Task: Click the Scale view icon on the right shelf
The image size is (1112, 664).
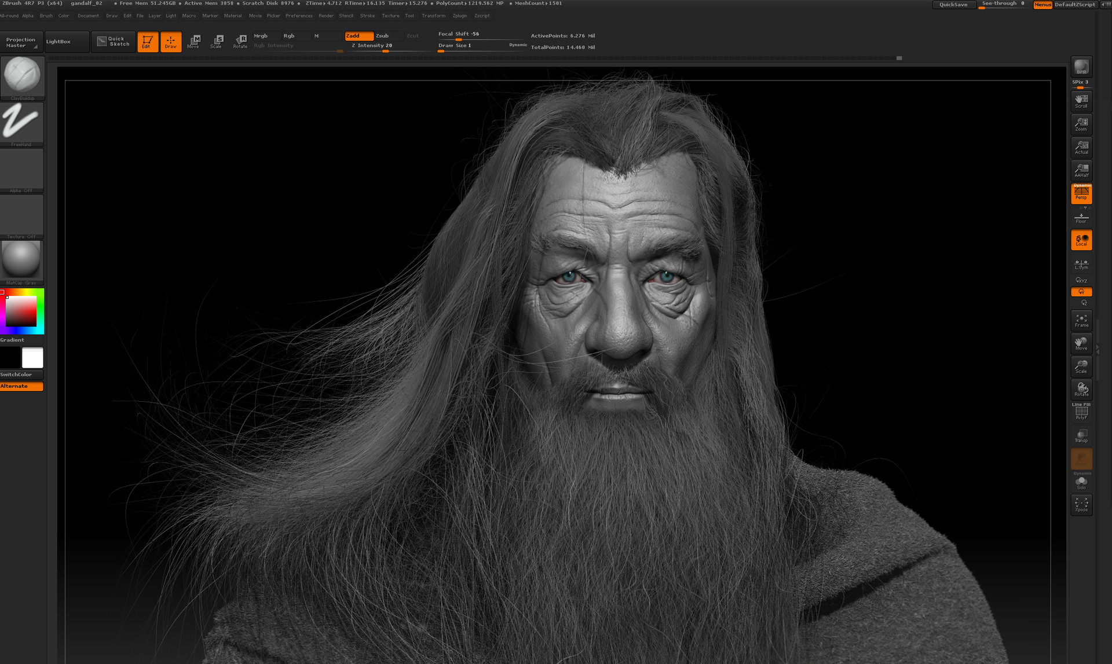Action: 1081,366
